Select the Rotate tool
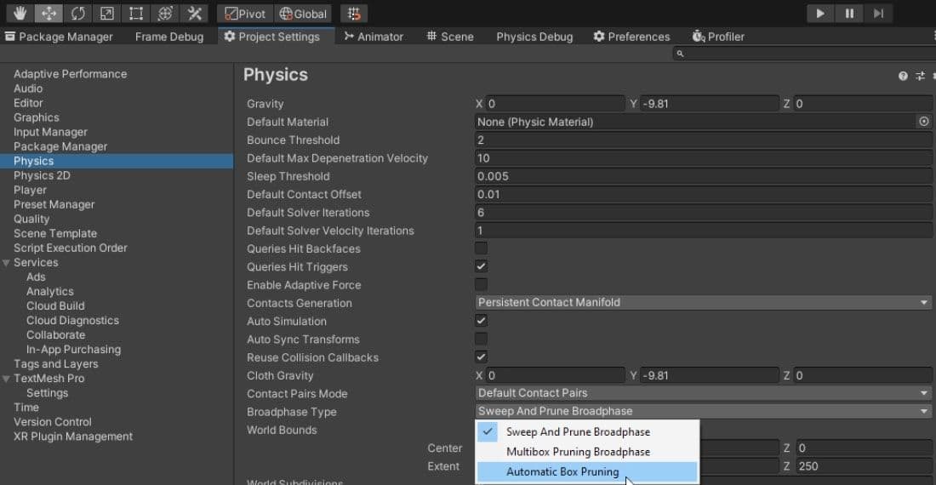Image resolution: width=936 pixels, height=485 pixels. [x=78, y=14]
